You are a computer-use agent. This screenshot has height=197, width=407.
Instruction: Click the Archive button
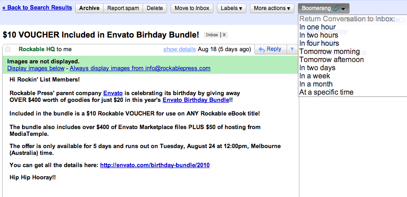pos(89,8)
